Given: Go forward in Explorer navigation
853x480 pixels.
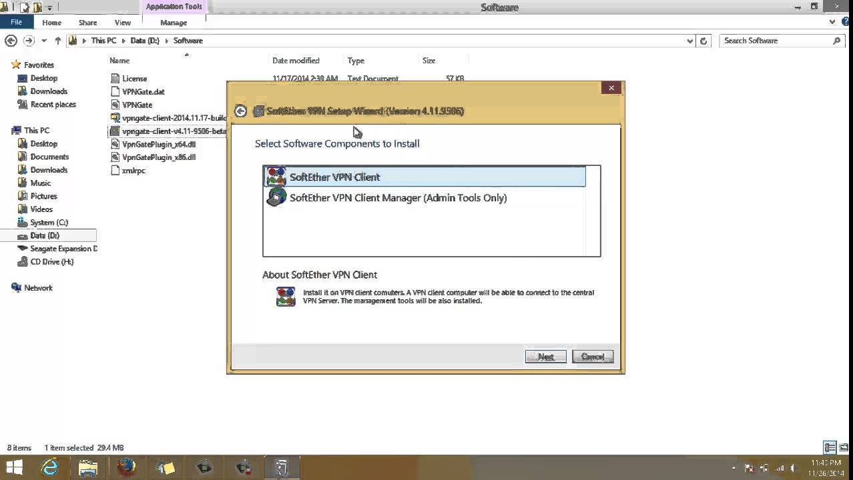Looking at the screenshot, I should 28,41.
